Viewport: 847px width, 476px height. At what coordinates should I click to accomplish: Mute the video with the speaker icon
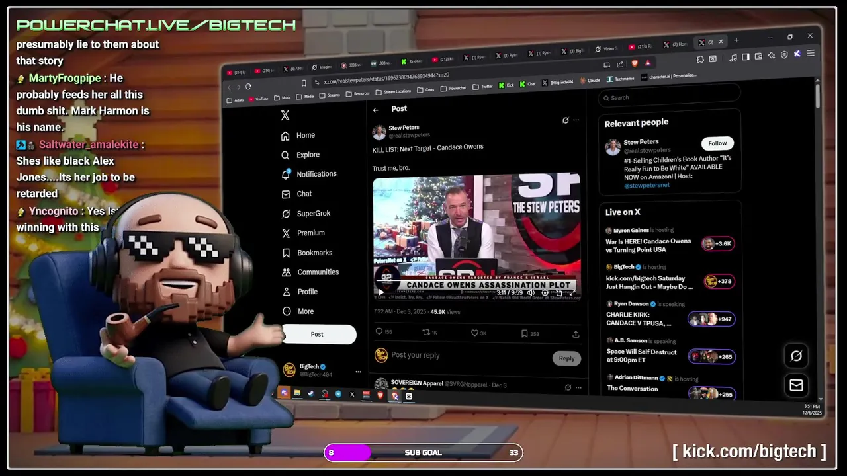coord(531,293)
